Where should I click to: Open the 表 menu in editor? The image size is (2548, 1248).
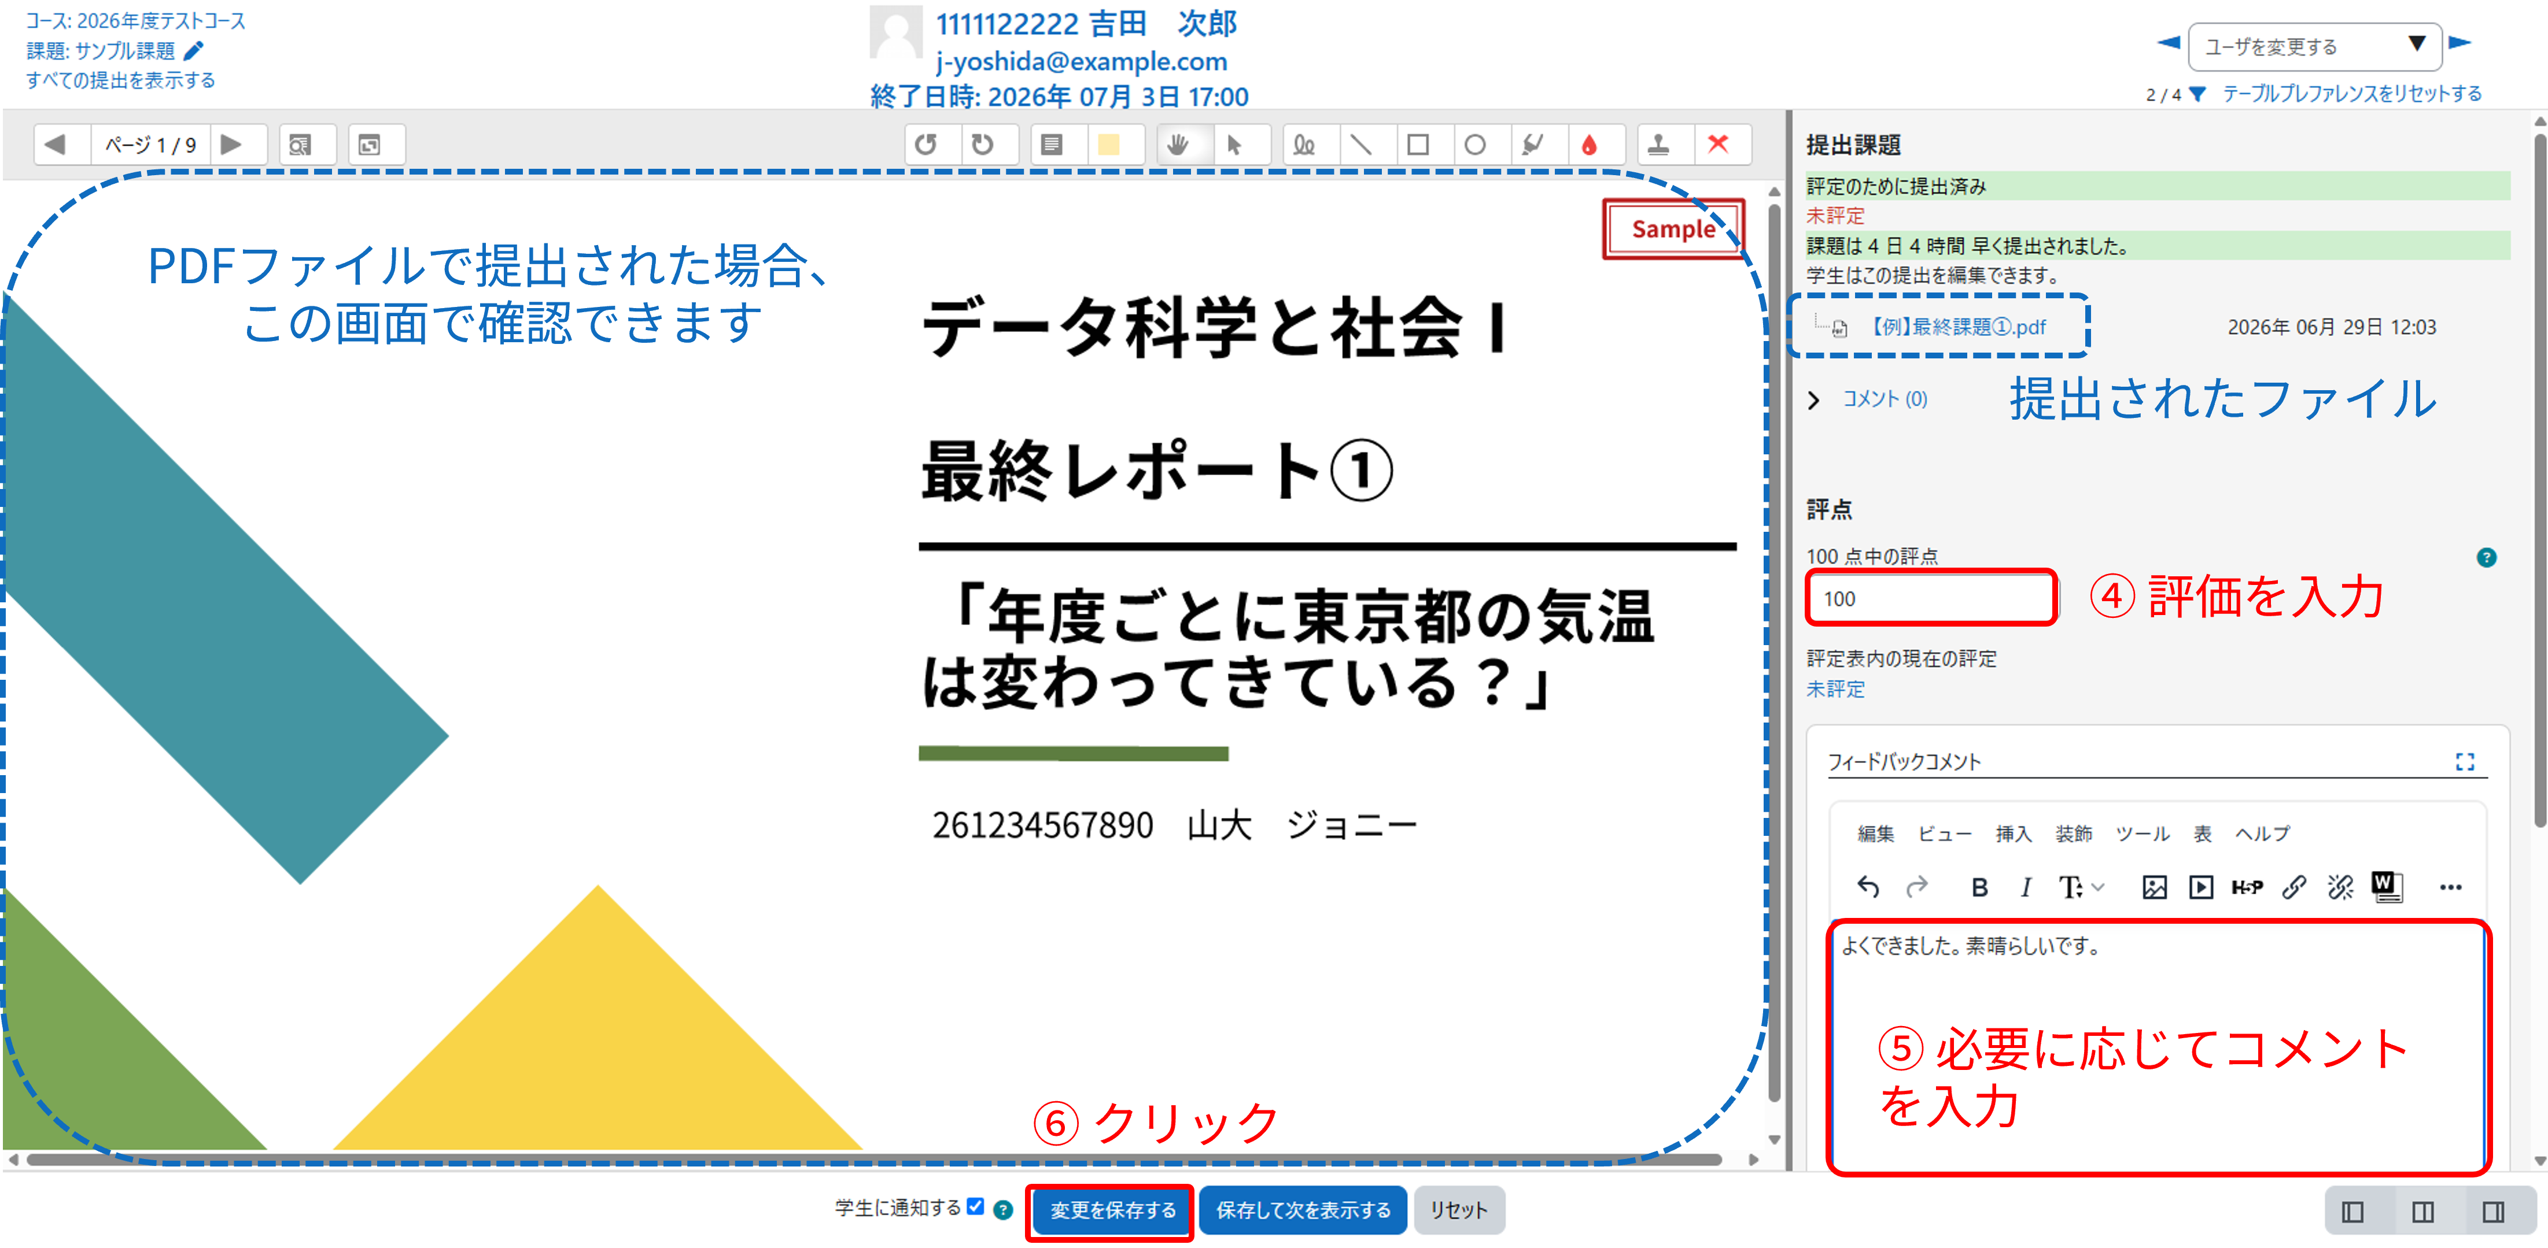pos(2202,834)
